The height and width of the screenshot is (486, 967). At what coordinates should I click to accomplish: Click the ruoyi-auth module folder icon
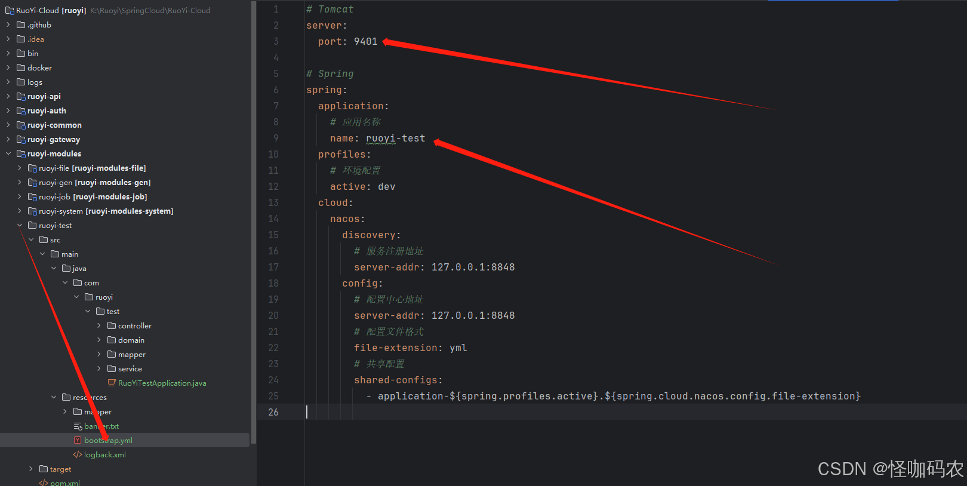click(x=21, y=110)
